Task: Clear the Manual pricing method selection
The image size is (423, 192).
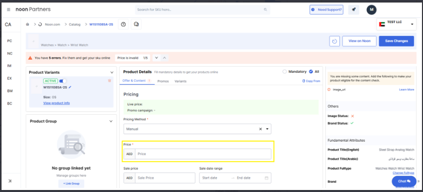Action: [x=261, y=129]
